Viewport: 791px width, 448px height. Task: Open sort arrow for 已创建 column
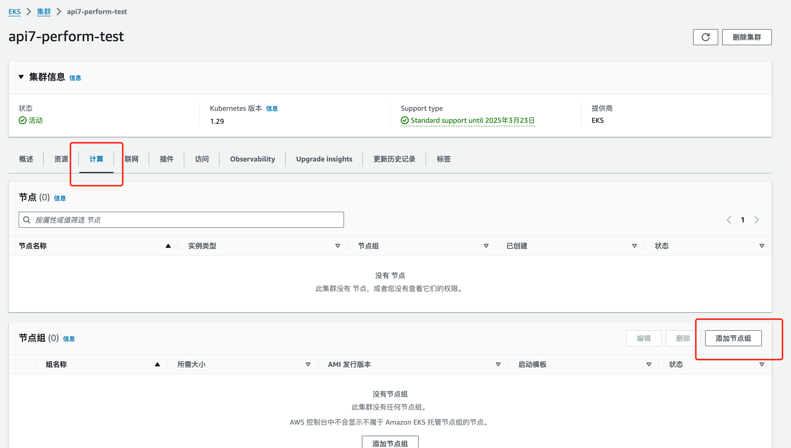(634, 246)
